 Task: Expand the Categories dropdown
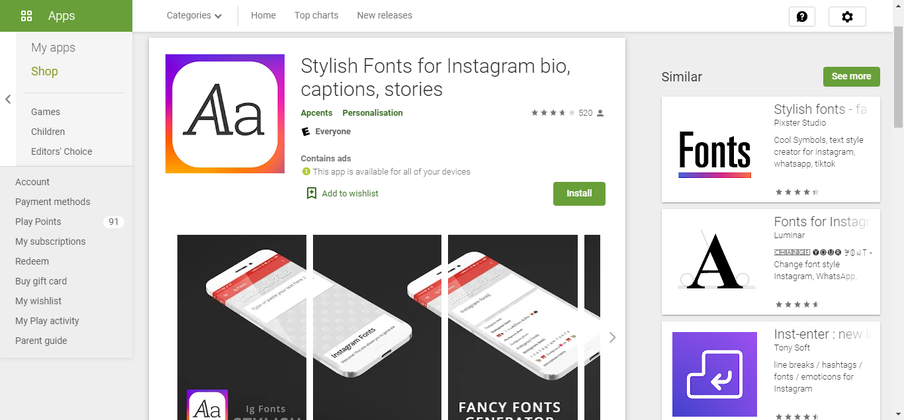(194, 15)
